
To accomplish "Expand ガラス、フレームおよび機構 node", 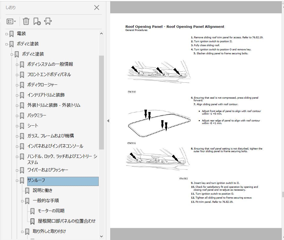I will pyautogui.click(x=17, y=136).
